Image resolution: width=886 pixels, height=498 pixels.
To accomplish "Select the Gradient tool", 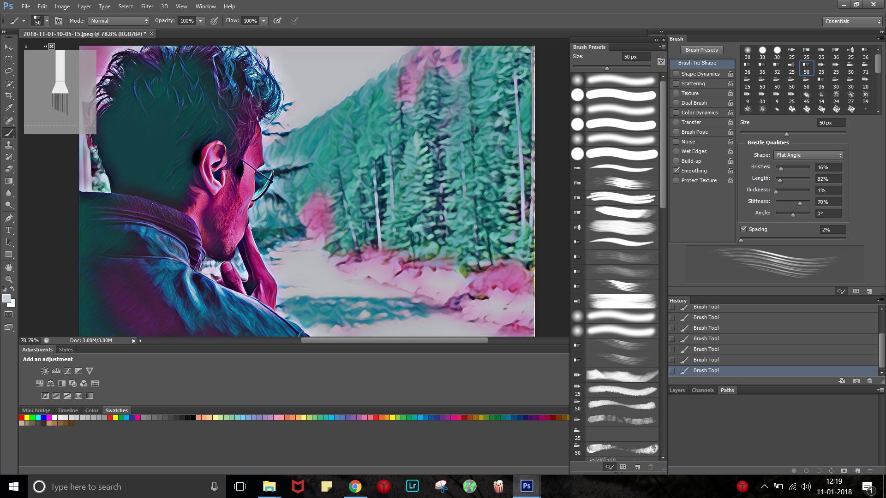I will click(x=9, y=181).
